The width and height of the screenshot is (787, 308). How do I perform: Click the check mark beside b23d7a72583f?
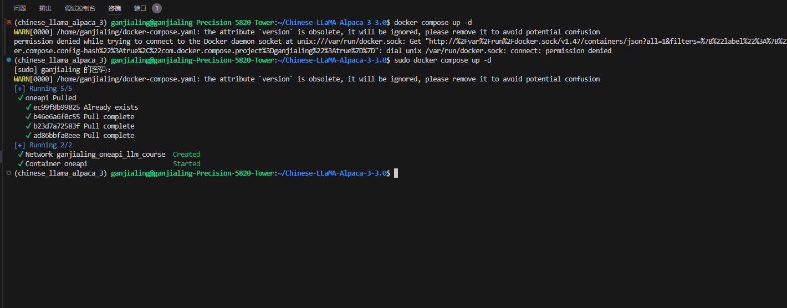[28, 126]
